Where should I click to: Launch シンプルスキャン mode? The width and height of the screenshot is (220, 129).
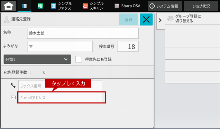click(x=93, y=6)
